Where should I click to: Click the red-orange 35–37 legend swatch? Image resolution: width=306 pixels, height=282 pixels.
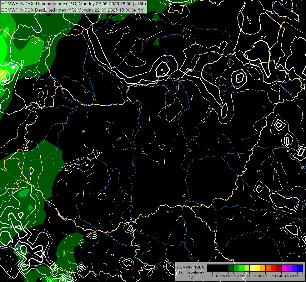(x=268, y=268)
